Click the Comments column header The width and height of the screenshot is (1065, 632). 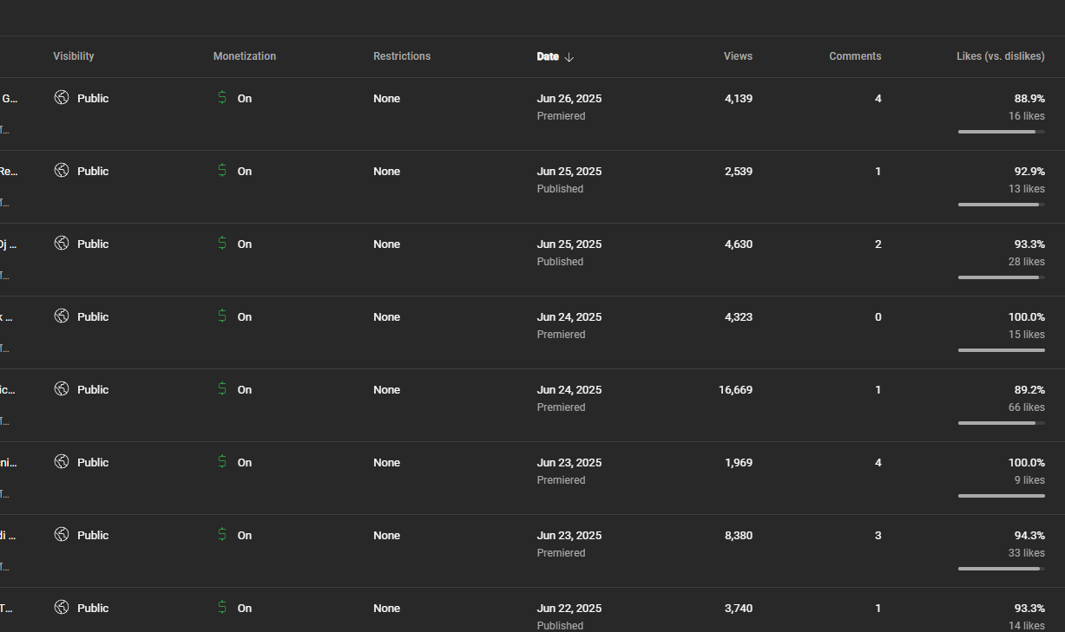click(855, 56)
